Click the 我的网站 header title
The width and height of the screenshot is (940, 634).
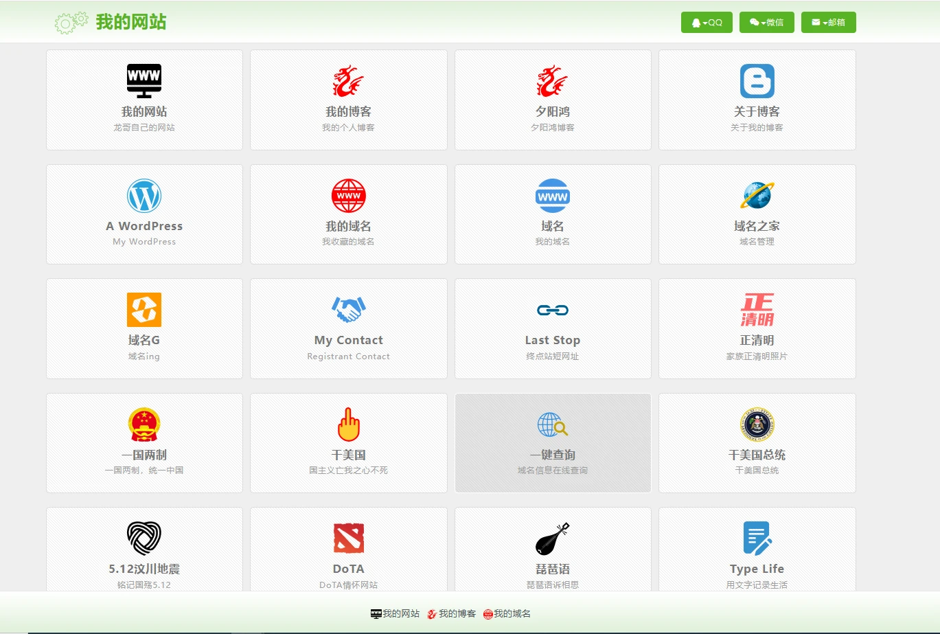131,22
